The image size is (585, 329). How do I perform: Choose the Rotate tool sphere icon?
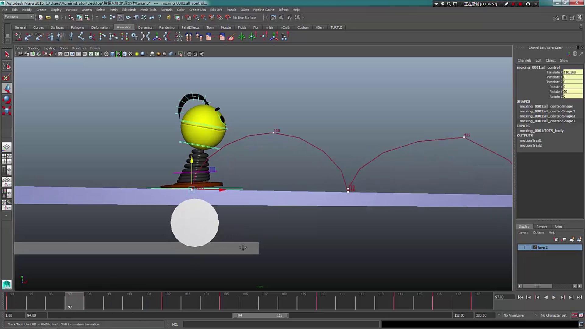coord(7,100)
